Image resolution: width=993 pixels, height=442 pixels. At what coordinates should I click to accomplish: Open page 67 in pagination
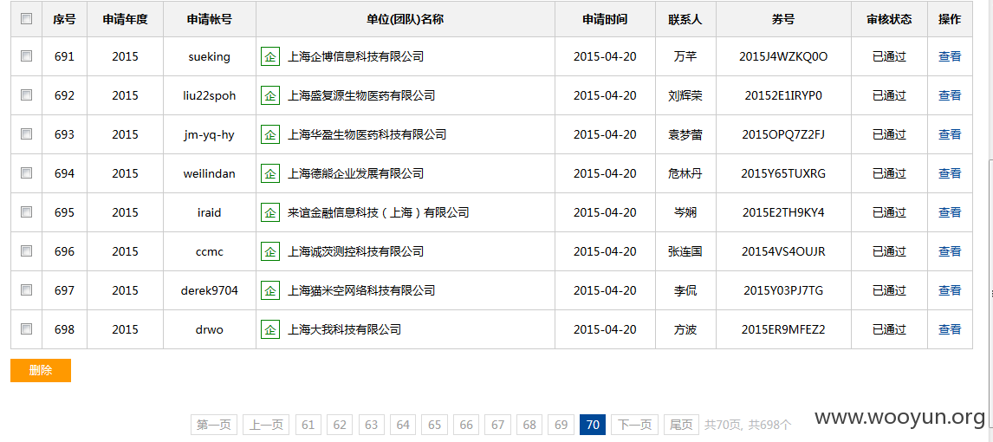(497, 425)
